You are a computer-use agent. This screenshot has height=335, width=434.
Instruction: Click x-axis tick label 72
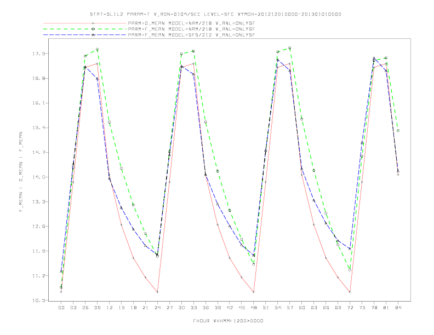(x=350, y=308)
